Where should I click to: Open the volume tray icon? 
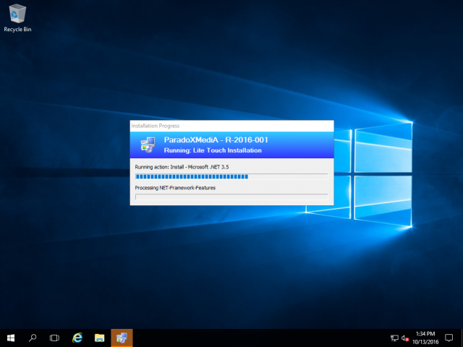click(x=405, y=338)
